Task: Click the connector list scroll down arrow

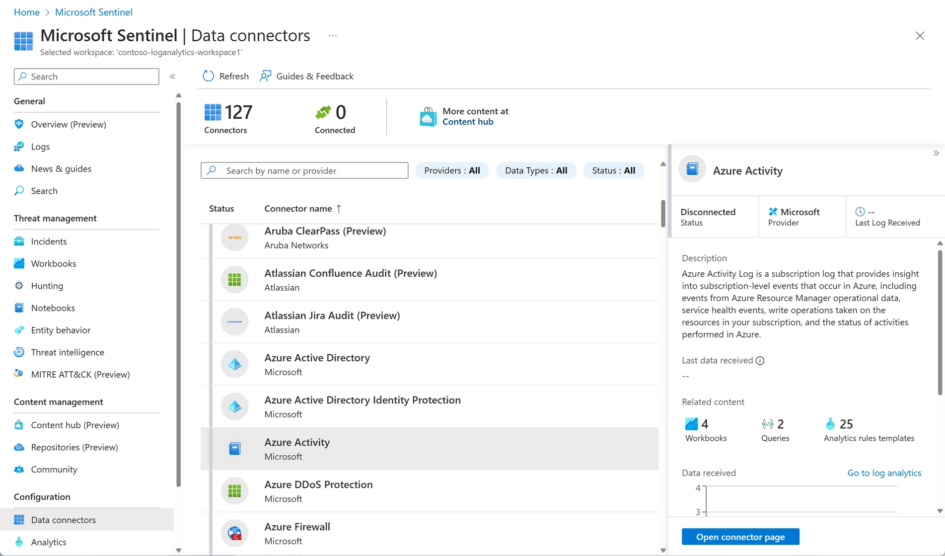Action: pyautogui.click(x=663, y=551)
